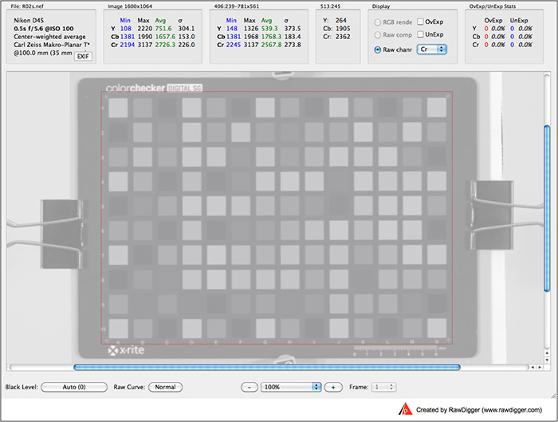Click the Carl Zeiss Makro-Planar lens text
The width and height of the screenshot is (558, 422).
(x=52, y=45)
